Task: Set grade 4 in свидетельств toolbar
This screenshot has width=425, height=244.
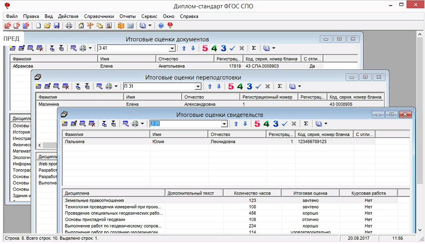Action: [267, 124]
